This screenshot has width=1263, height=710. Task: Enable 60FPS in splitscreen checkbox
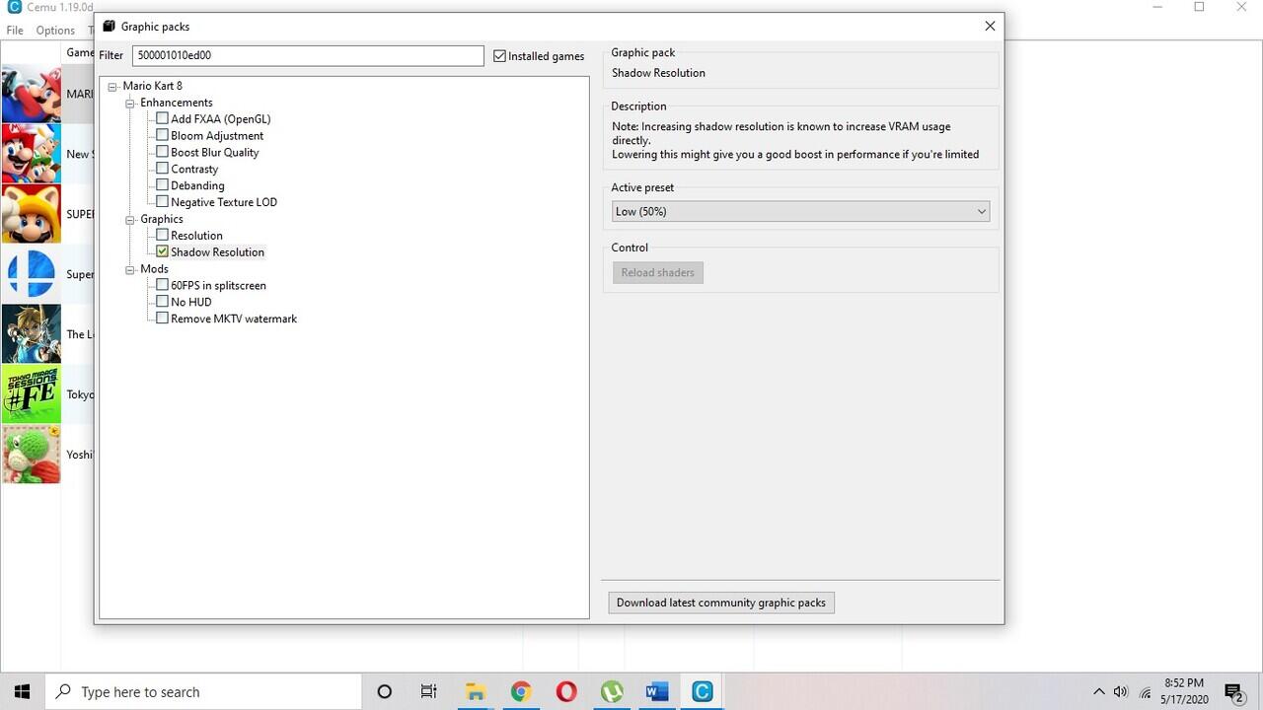point(162,285)
